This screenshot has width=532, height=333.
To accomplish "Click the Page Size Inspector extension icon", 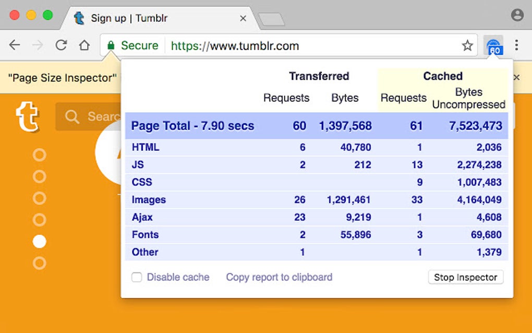I will (494, 46).
